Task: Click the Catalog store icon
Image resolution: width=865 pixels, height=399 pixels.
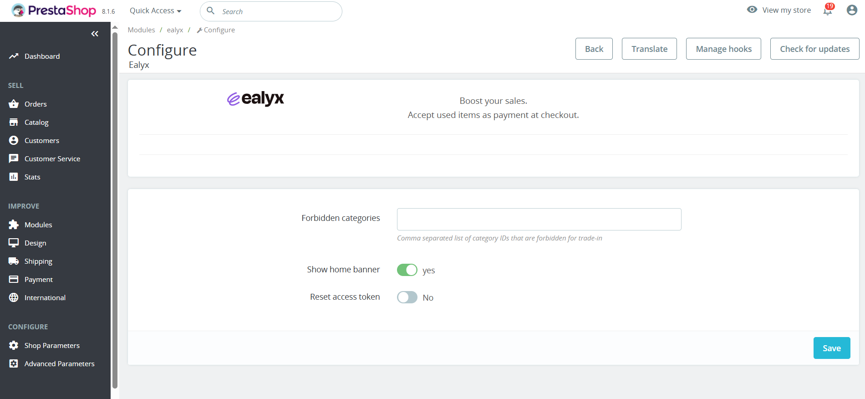Action: click(14, 122)
